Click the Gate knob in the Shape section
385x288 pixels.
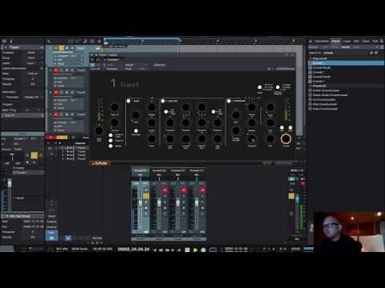coord(136,115)
